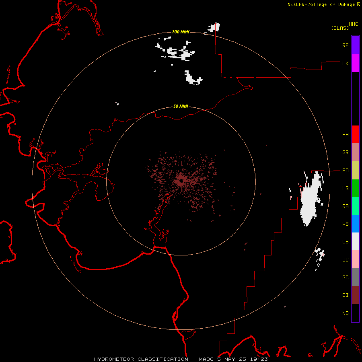Click the "RF" legend label
This screenshot has height=362, width=362.
[345, 45]
